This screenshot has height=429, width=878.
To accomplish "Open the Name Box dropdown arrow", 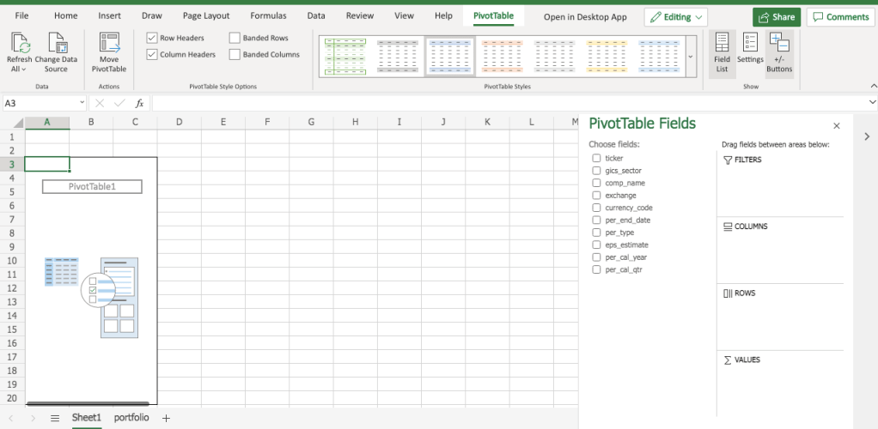I will pyautogui.click(x=82, y=103).
